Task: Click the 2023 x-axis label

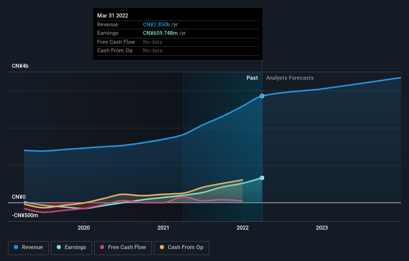Action: point(322,228)
